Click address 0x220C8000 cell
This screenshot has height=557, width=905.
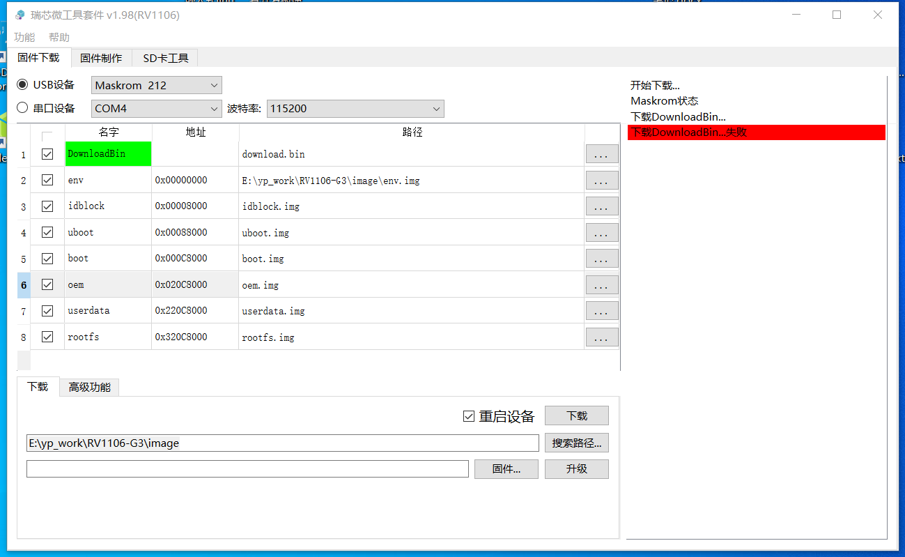coord(195,311)
